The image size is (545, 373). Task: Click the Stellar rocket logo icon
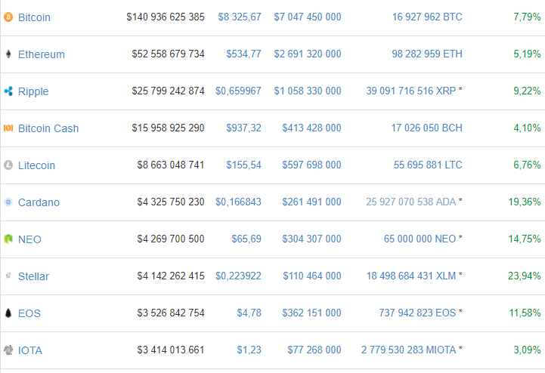[8, 276]
